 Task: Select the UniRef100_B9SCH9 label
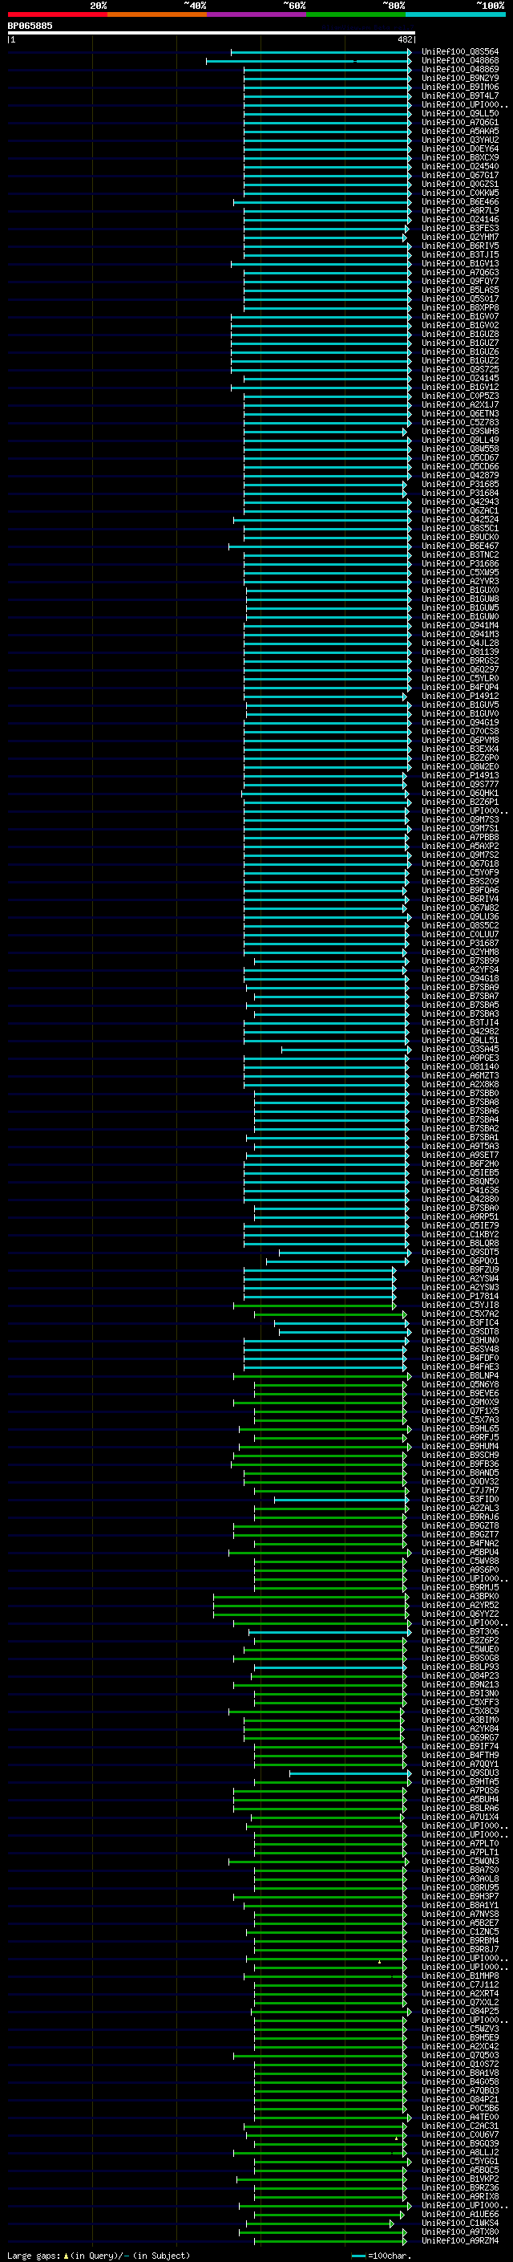459,1455
